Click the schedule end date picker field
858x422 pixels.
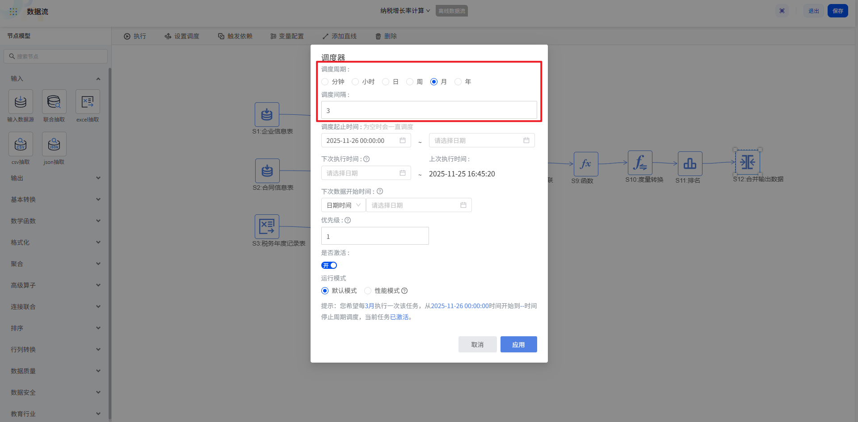(x=481, y=141)
